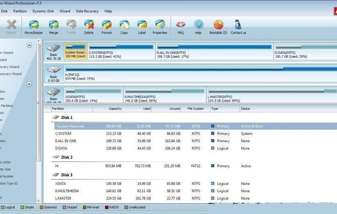
Task: Select the System Reserved row in list
Action: [195, 126]
